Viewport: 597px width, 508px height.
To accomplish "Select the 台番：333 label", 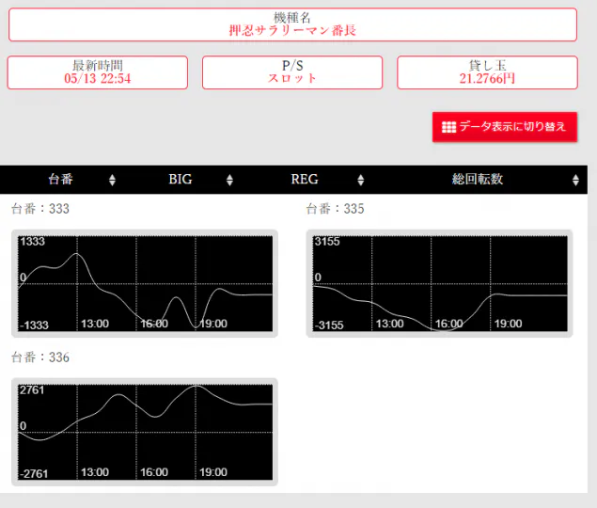I will point(40,209).
